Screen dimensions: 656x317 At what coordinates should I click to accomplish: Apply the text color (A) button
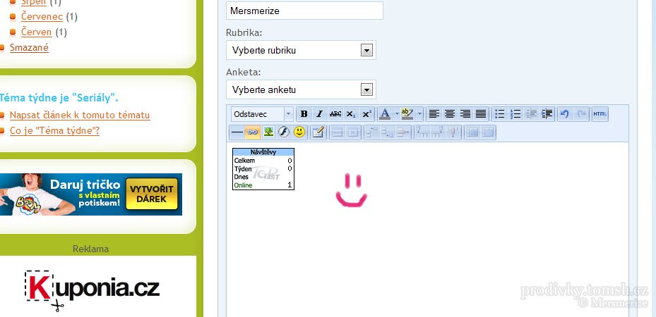385,114
